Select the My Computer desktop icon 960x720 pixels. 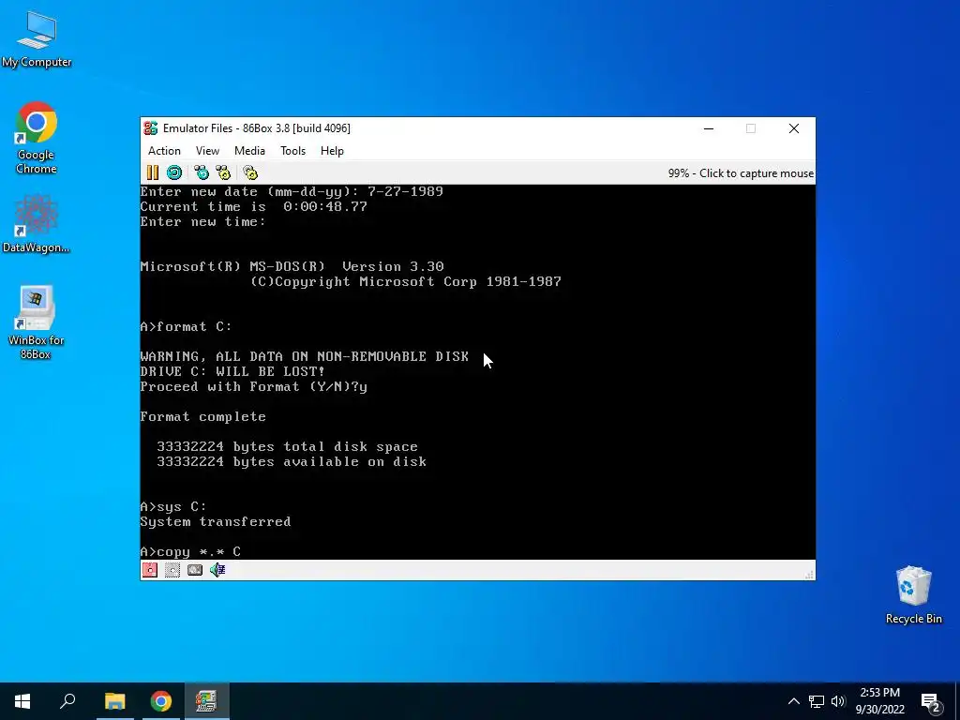pos(37,39)
